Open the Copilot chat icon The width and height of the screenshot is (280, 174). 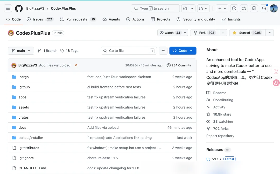(x=185, y=8)
